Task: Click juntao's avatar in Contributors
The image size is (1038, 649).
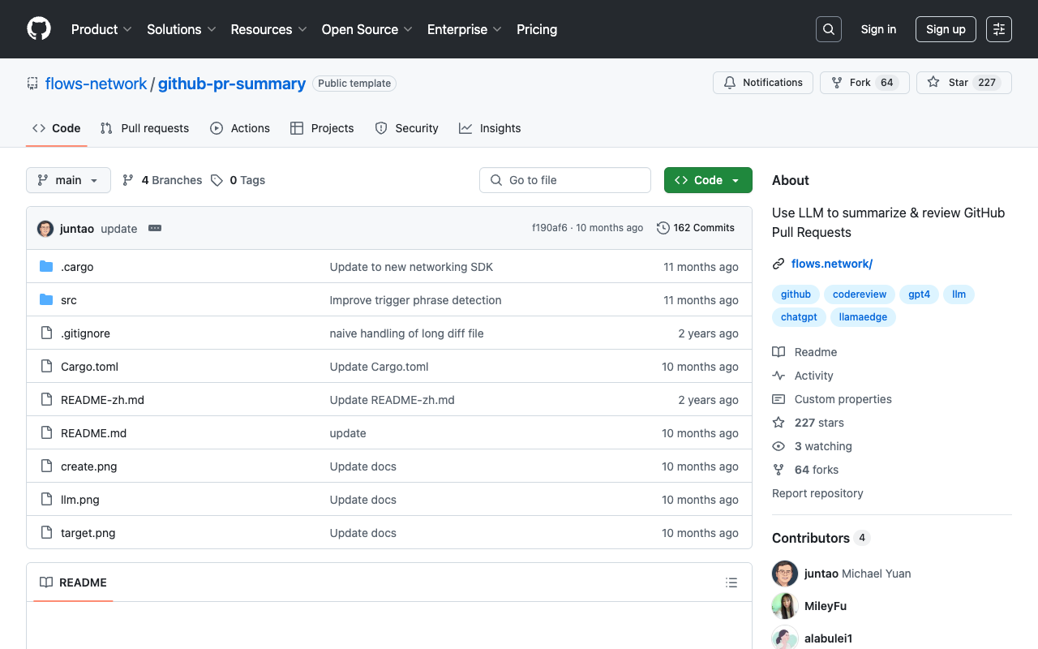Action: (785, 574)
